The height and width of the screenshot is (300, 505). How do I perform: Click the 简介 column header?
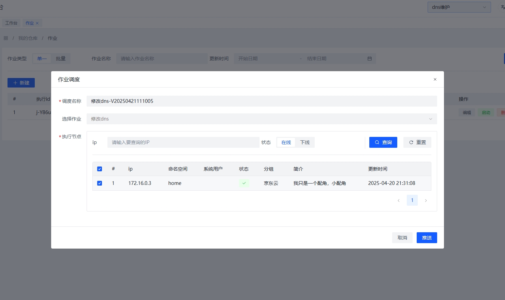point(298,169)
